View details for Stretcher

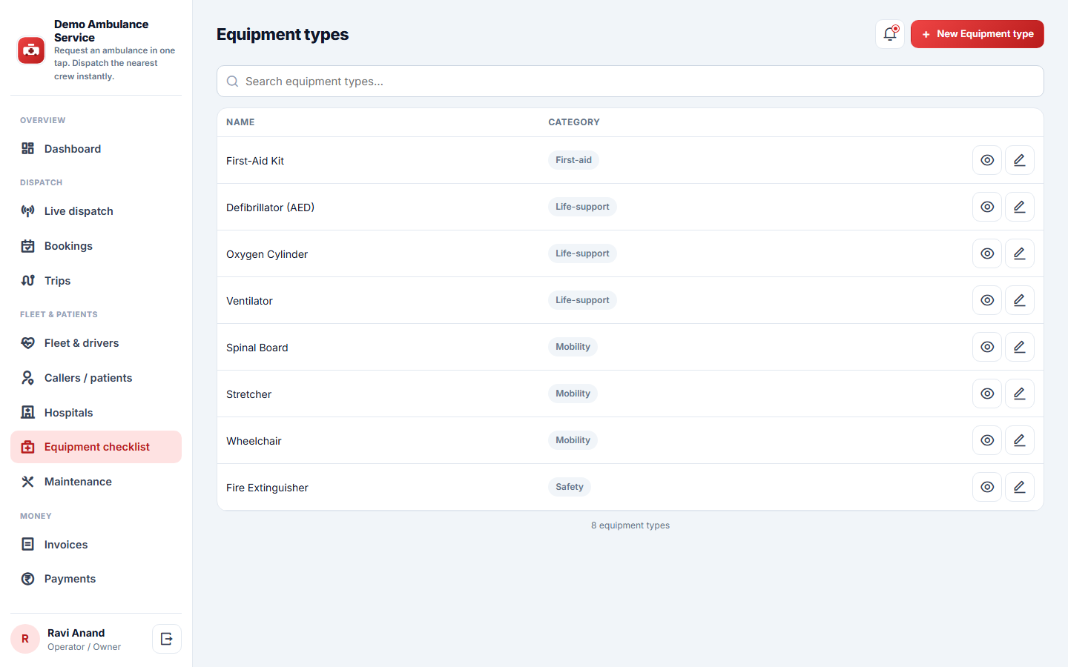pyautogui.click(x=987, y=394)
